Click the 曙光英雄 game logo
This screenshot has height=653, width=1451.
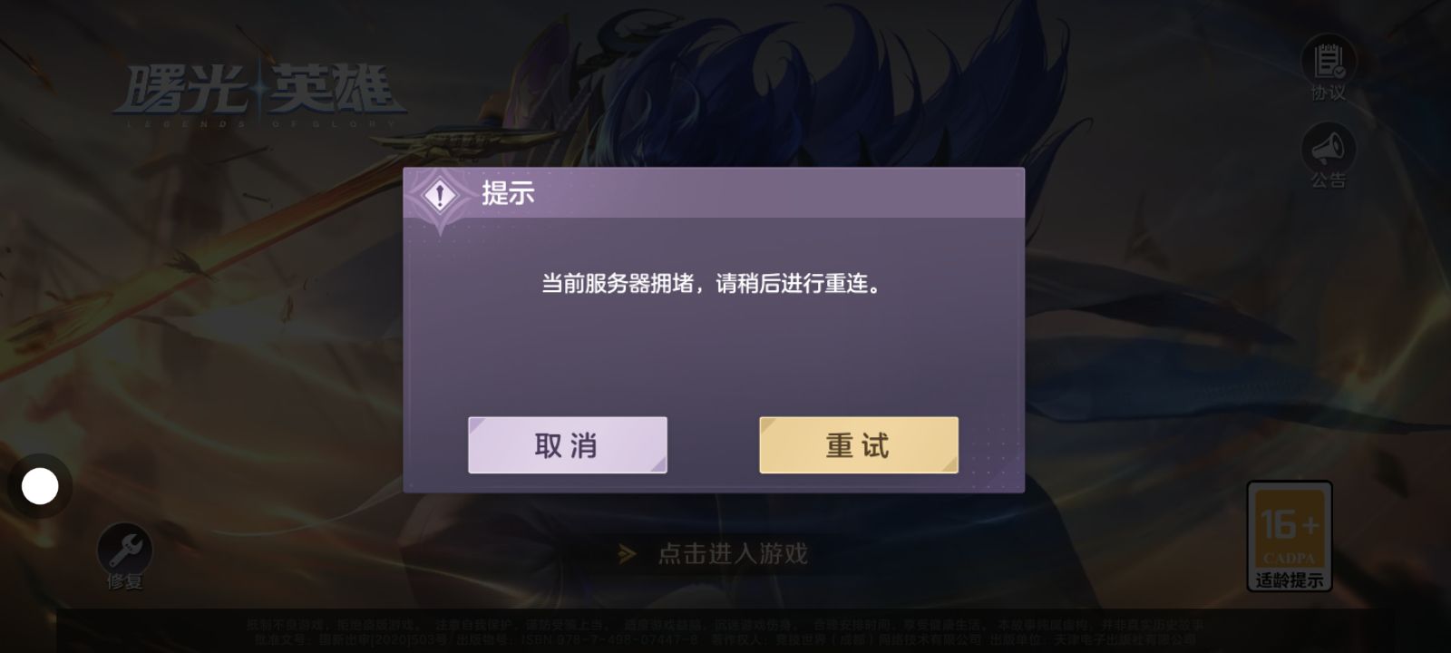tap(258, 88)
